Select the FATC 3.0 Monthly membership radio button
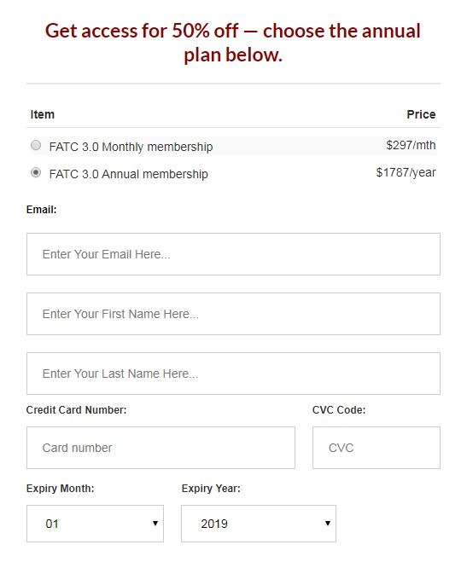Screen dimensions: 467x562 tap(36, 145)
